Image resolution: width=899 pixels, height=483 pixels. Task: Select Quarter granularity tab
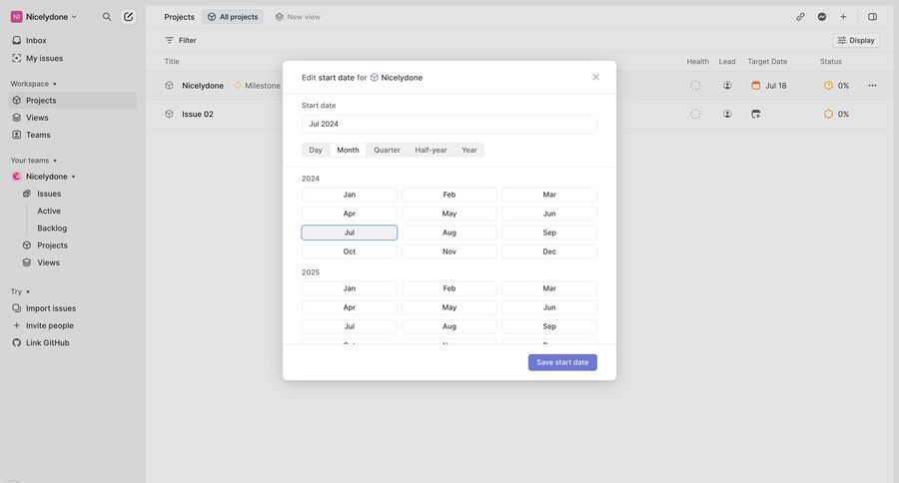point(387,150)
